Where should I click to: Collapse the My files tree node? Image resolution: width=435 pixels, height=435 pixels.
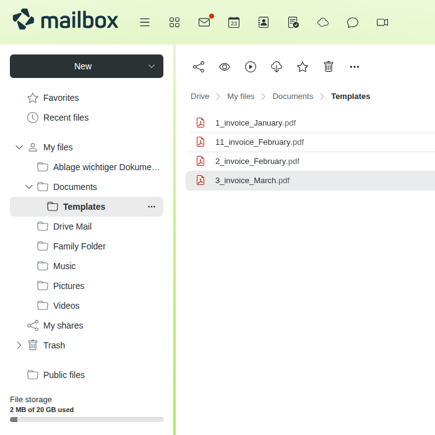click(19, 147)
